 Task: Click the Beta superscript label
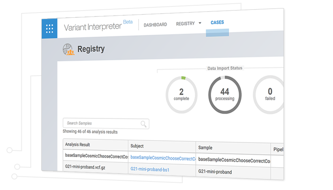tap(128, 22)
